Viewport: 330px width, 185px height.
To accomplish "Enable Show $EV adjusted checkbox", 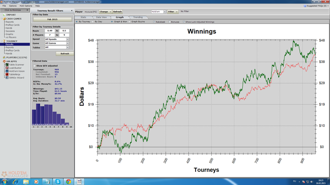I will (x=34, y=66).
